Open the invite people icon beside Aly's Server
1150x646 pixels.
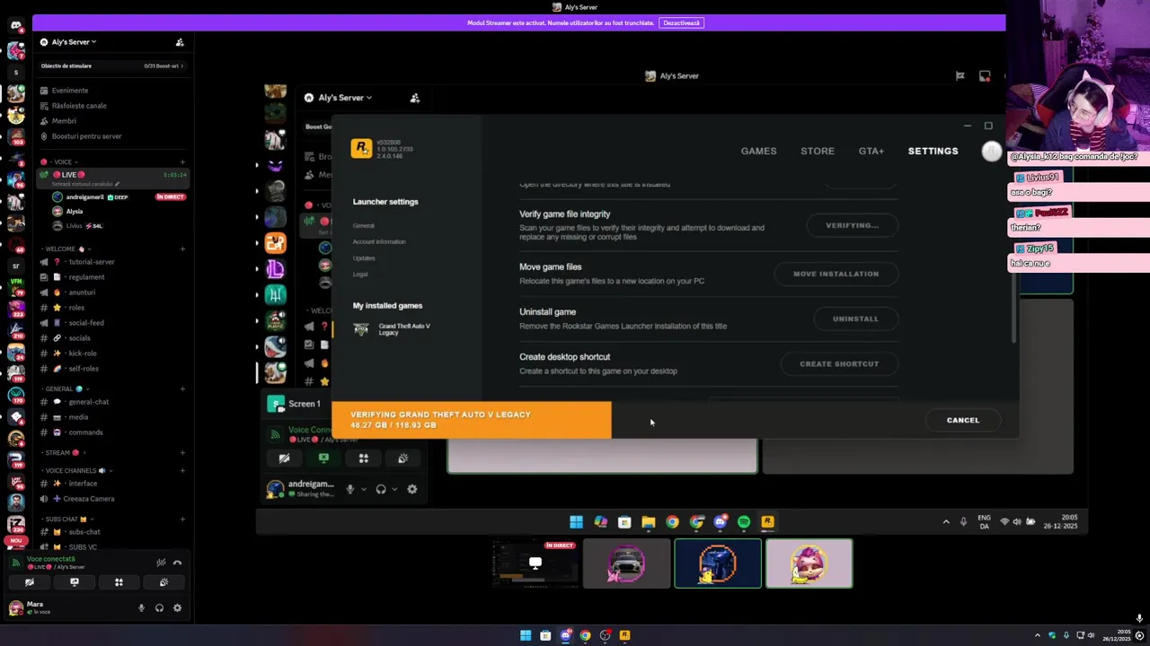(x=180, y=42)
